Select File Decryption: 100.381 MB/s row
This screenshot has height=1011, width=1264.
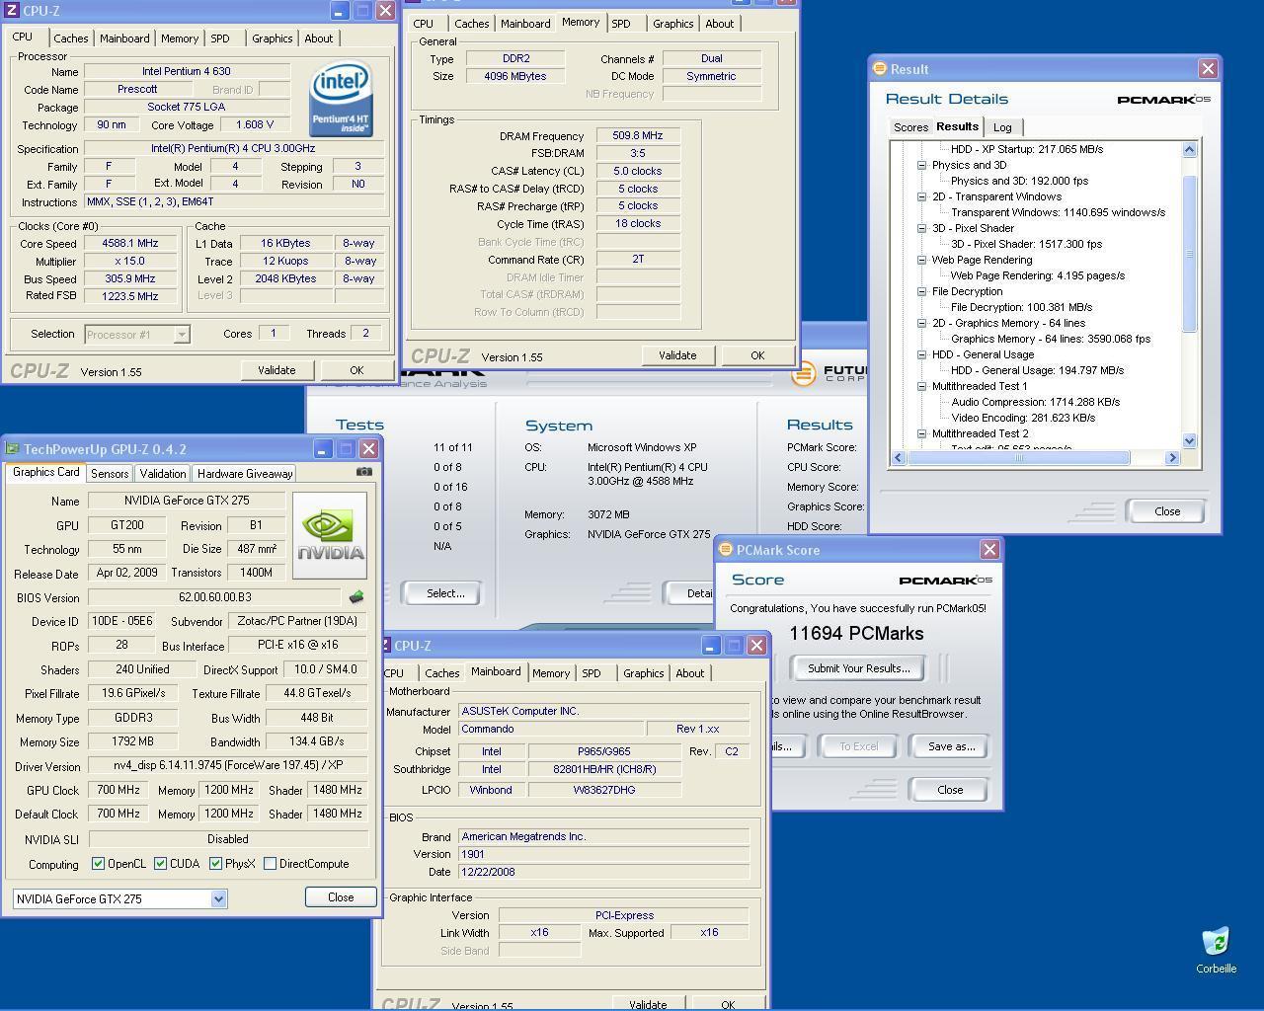[1022, 307]
